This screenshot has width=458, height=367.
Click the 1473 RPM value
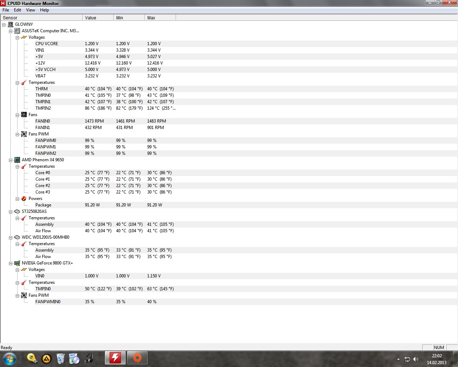pos(94,121)
